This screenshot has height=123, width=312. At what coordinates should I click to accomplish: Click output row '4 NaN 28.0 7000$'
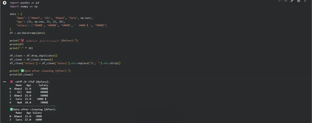pyautogui.click(x=29, y=102)
